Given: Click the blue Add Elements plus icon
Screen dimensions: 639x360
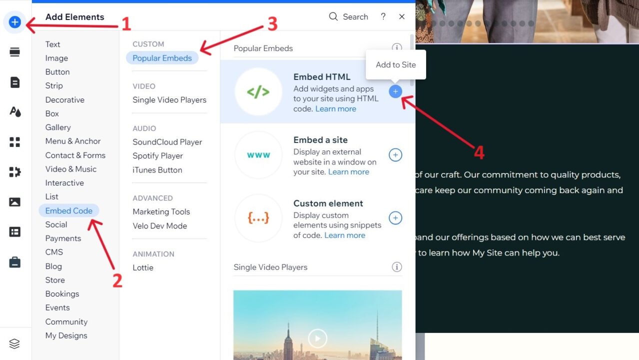Looking at the screenshot, I should click(15, 22).
